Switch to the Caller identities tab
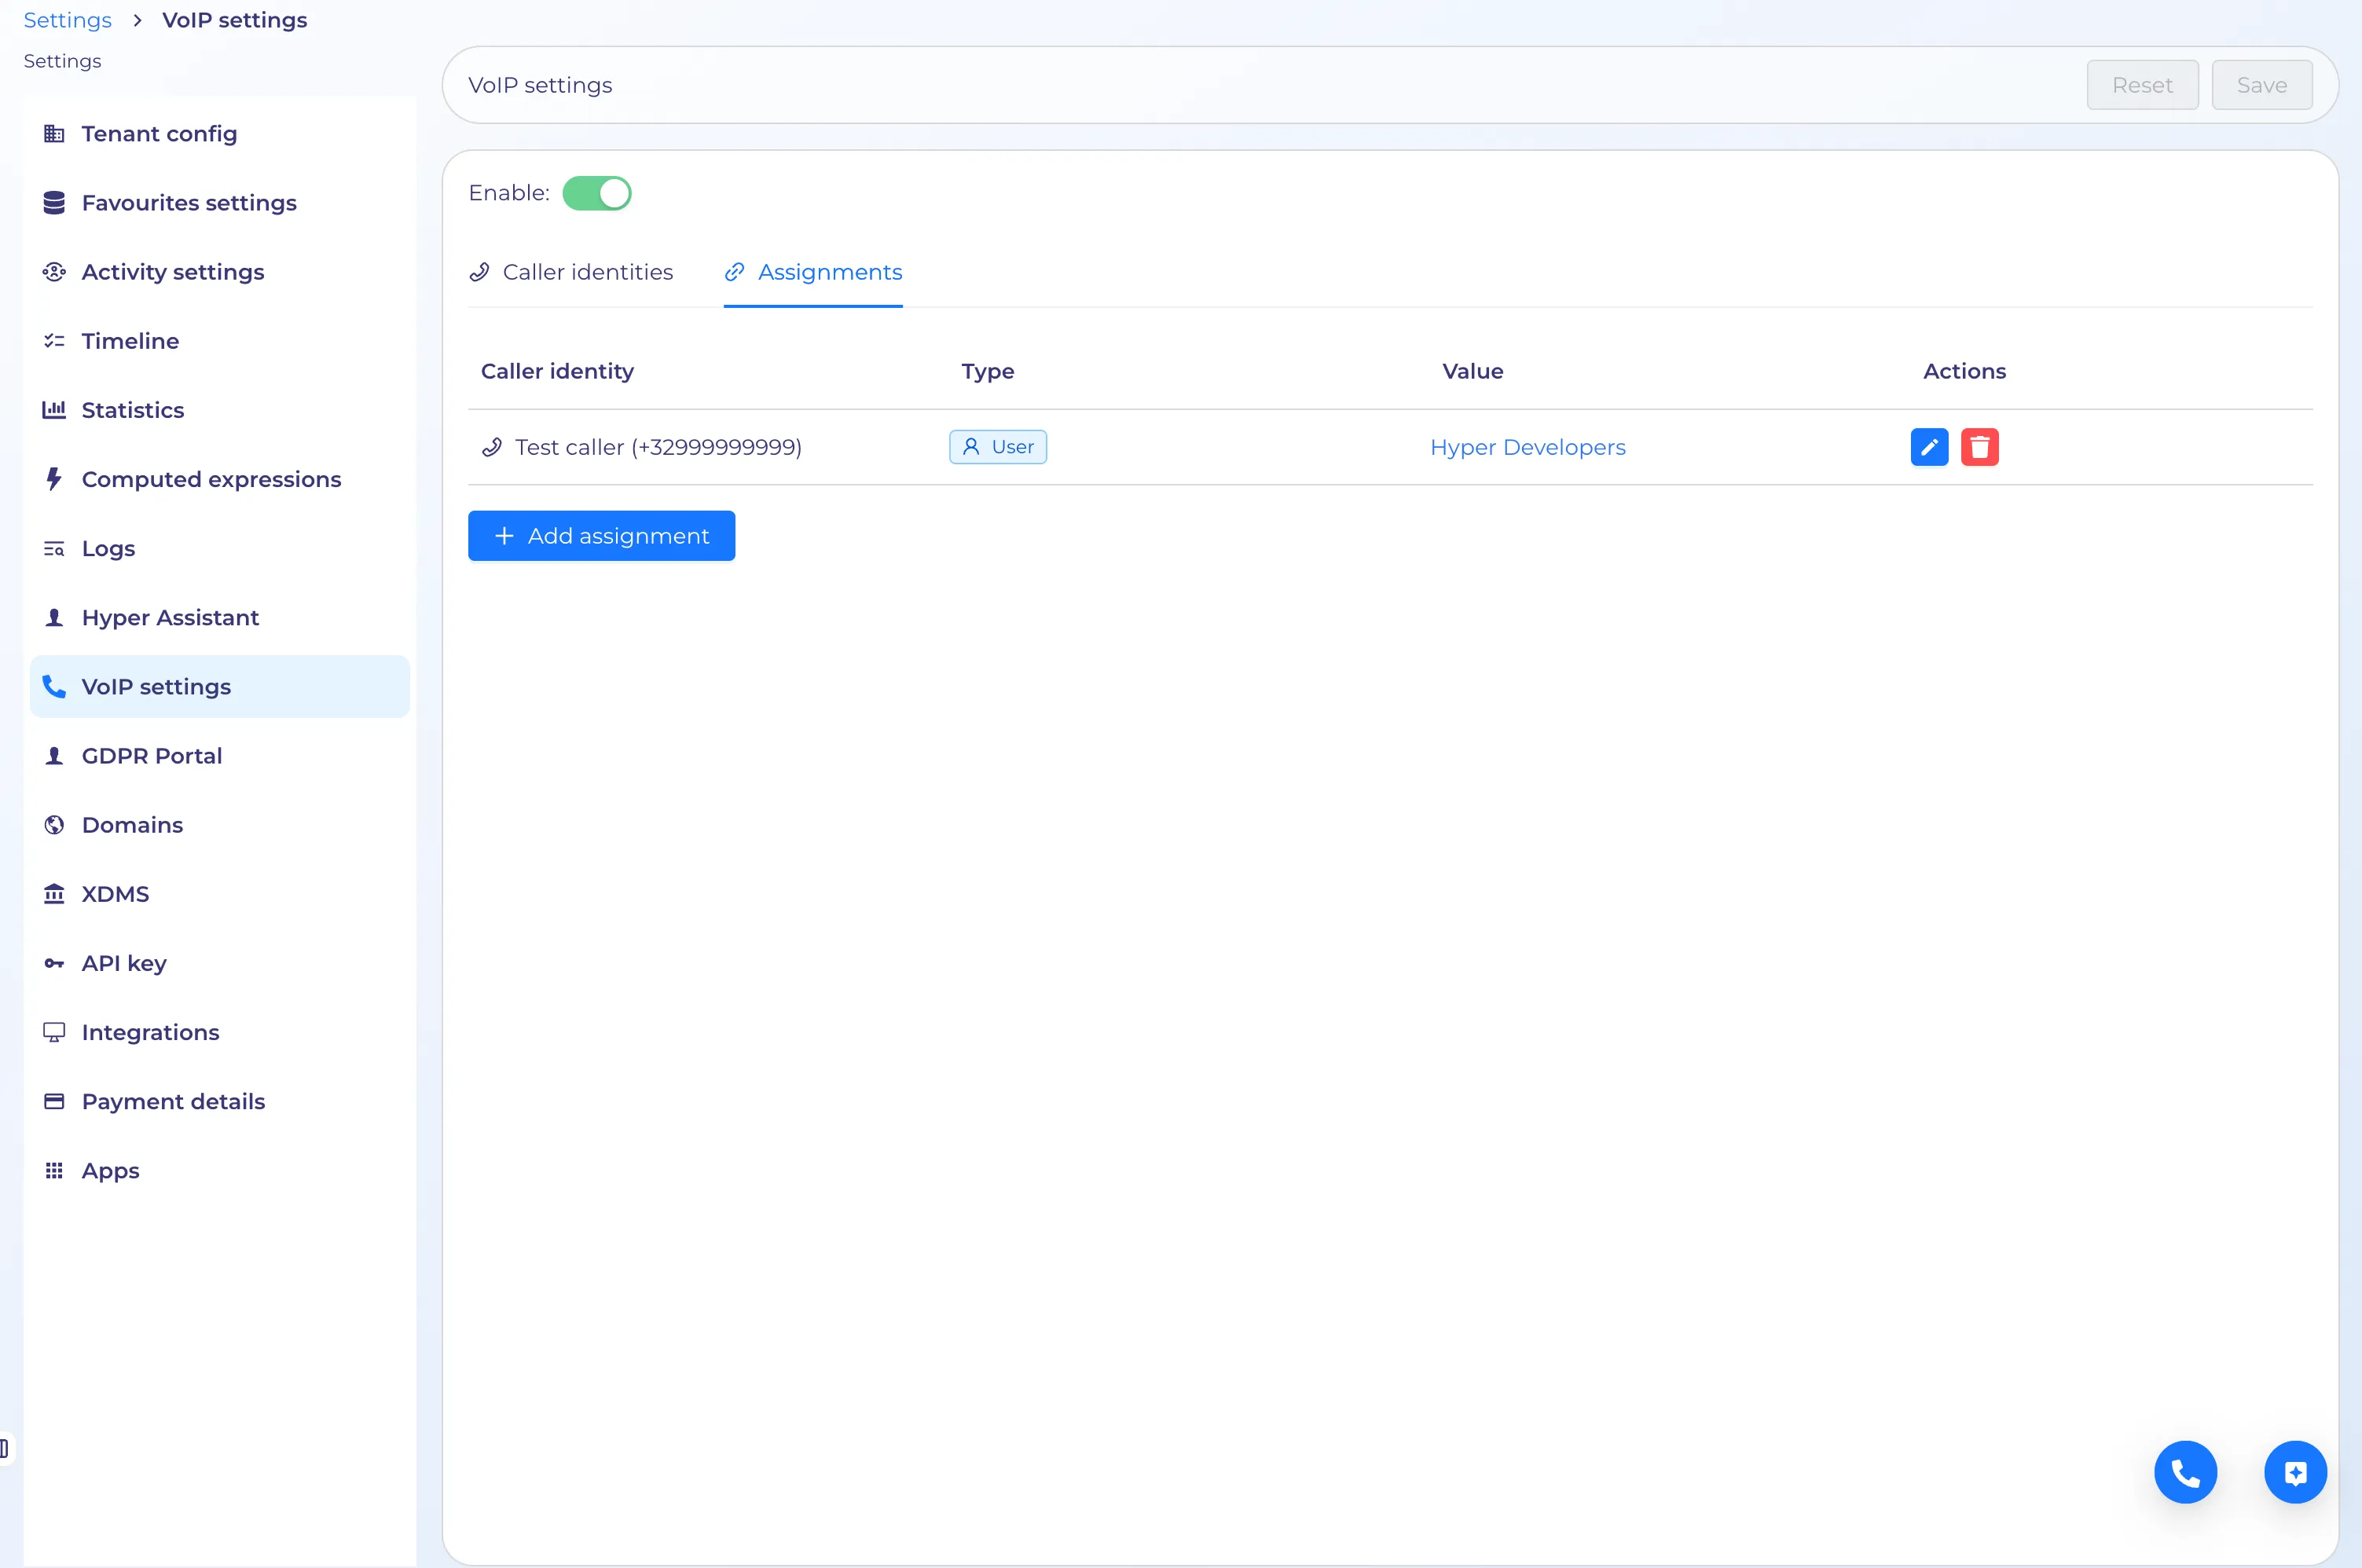Image resolution: width=2362 pixels, height=1568 pixels. 571,272
